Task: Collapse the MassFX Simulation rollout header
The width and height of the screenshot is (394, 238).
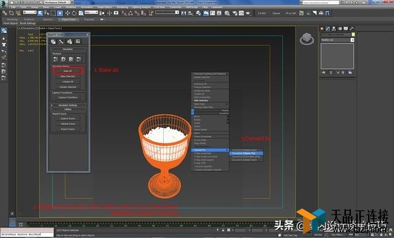Action: coord(68,49)
